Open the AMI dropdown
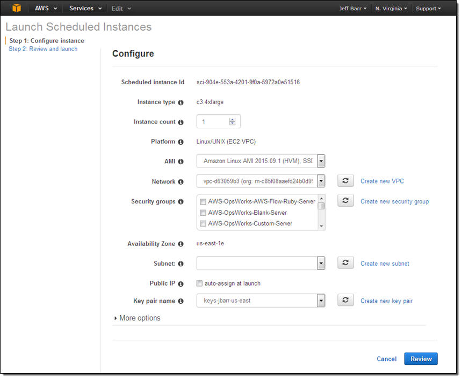 pyautogui.click(x=321, y=161)
